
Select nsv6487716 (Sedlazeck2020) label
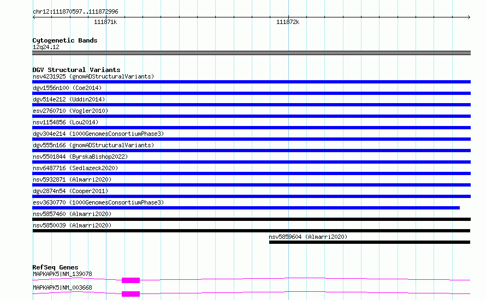75,168
